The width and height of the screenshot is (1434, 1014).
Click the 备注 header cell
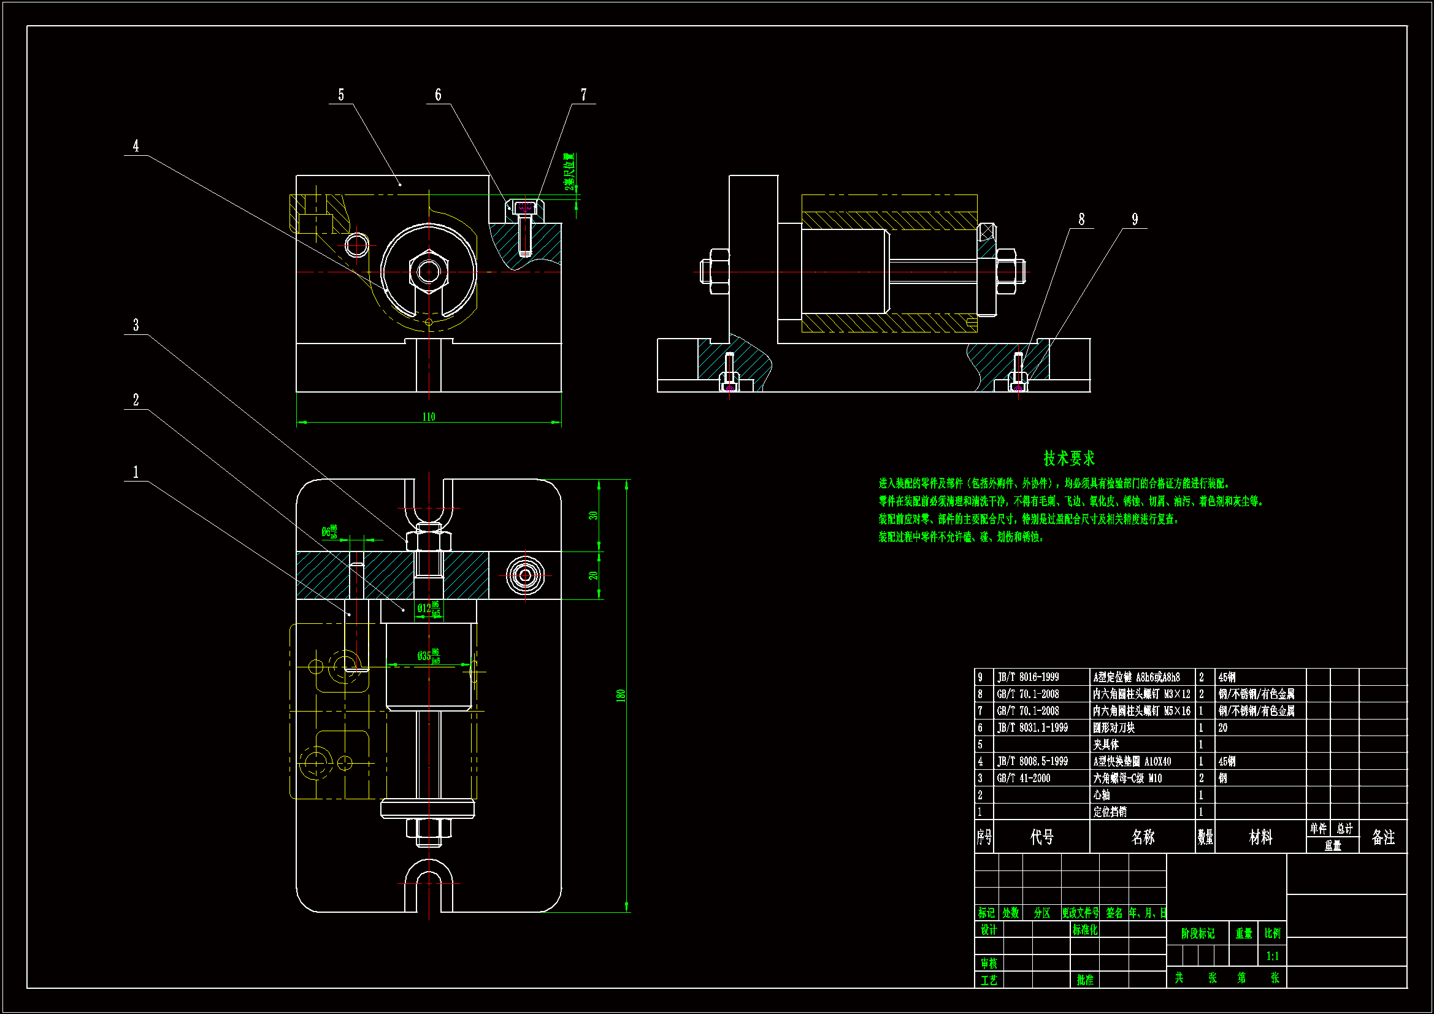tap(1382, 837)
